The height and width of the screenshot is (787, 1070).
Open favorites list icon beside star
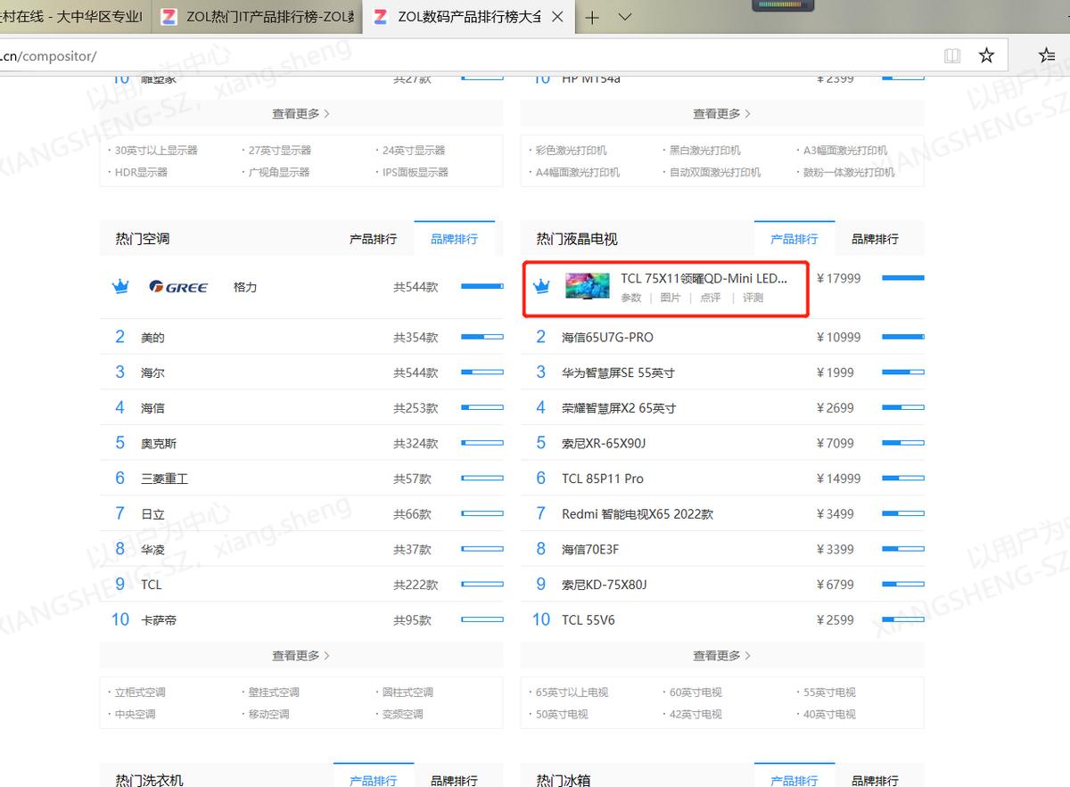coord(1048,55)
